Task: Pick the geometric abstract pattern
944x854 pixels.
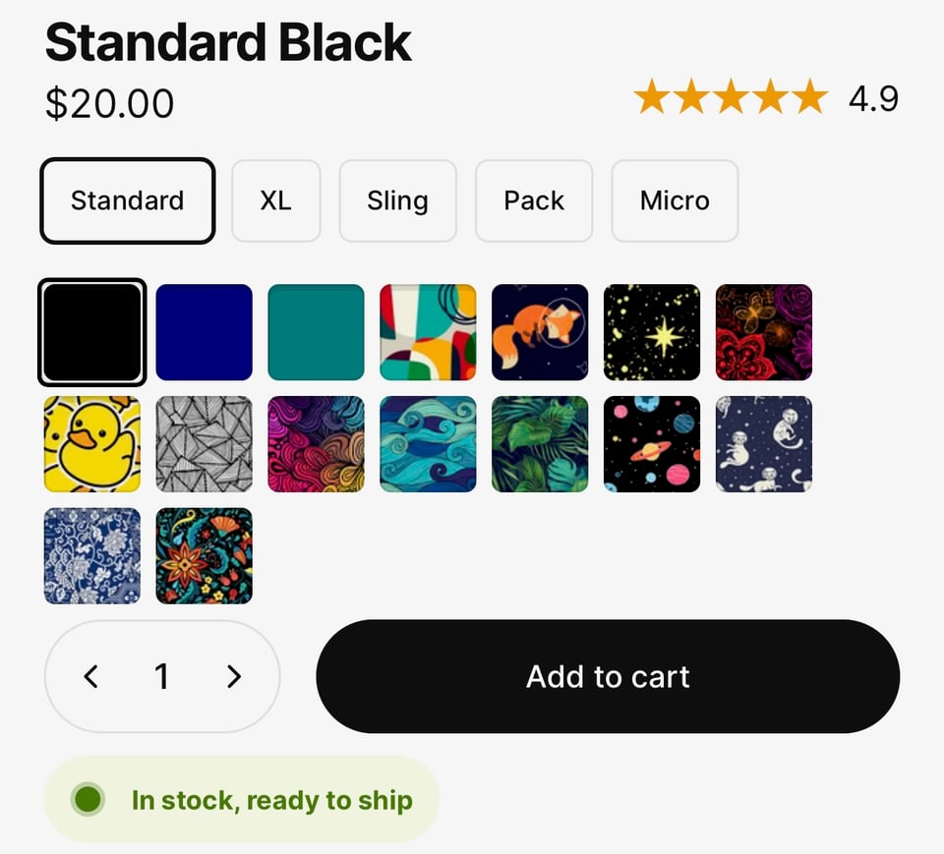Action: (x=428, y=333)
